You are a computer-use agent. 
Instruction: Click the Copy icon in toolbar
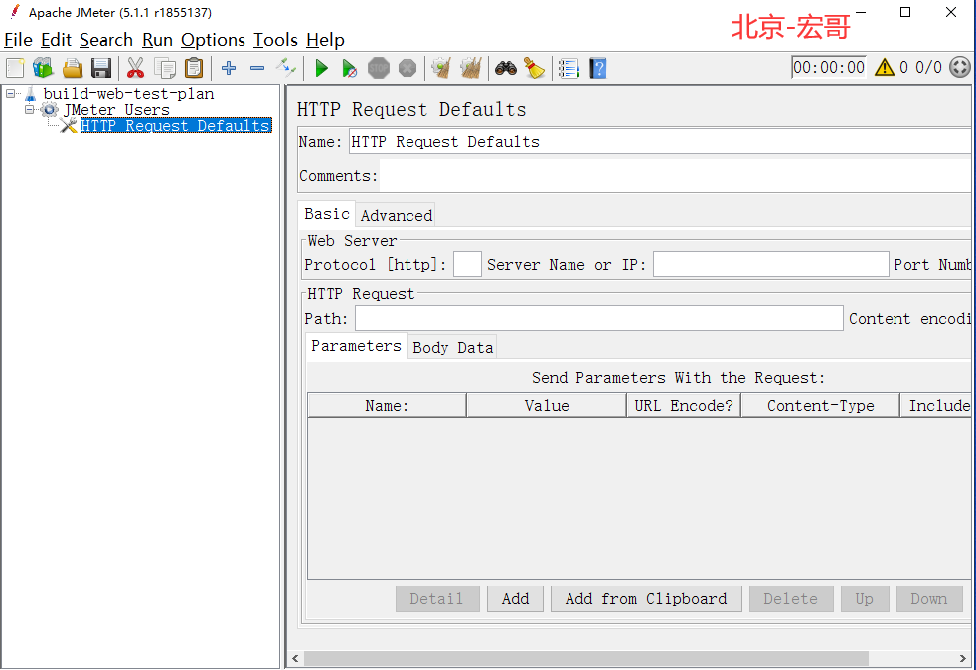pos(165,68)
